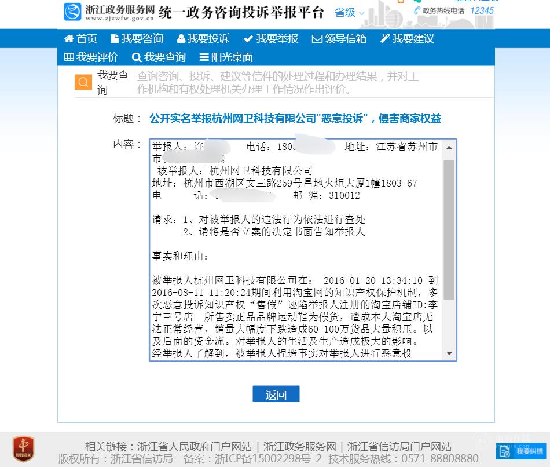The height and width of the screenshot is (467, 550).
Task: Click the 返回 button
Action: 276,394
